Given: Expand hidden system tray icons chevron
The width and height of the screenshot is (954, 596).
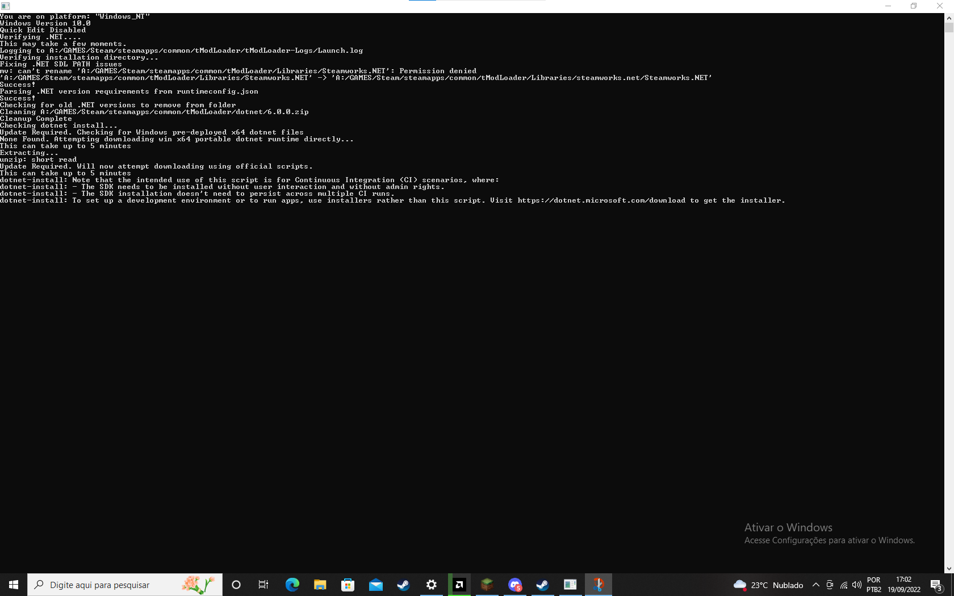Looking at the screenshot, I should tap(816, 585).
